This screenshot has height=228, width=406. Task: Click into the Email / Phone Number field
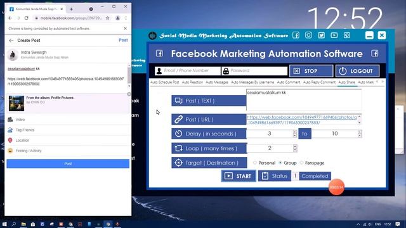pos(188,70)
